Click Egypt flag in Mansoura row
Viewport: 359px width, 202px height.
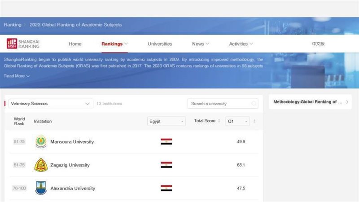[166, 142]
